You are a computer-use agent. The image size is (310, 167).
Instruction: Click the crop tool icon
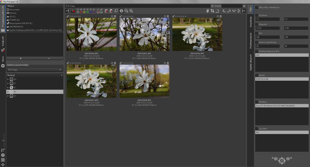pyautogui.click(x=212, y=11)
